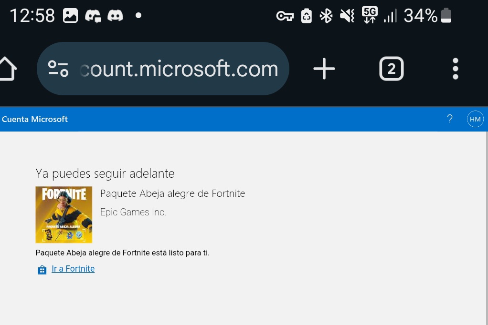Tap the site settings controls icon in address bar
The image size is (488, 325).
[x=58, y=68]
